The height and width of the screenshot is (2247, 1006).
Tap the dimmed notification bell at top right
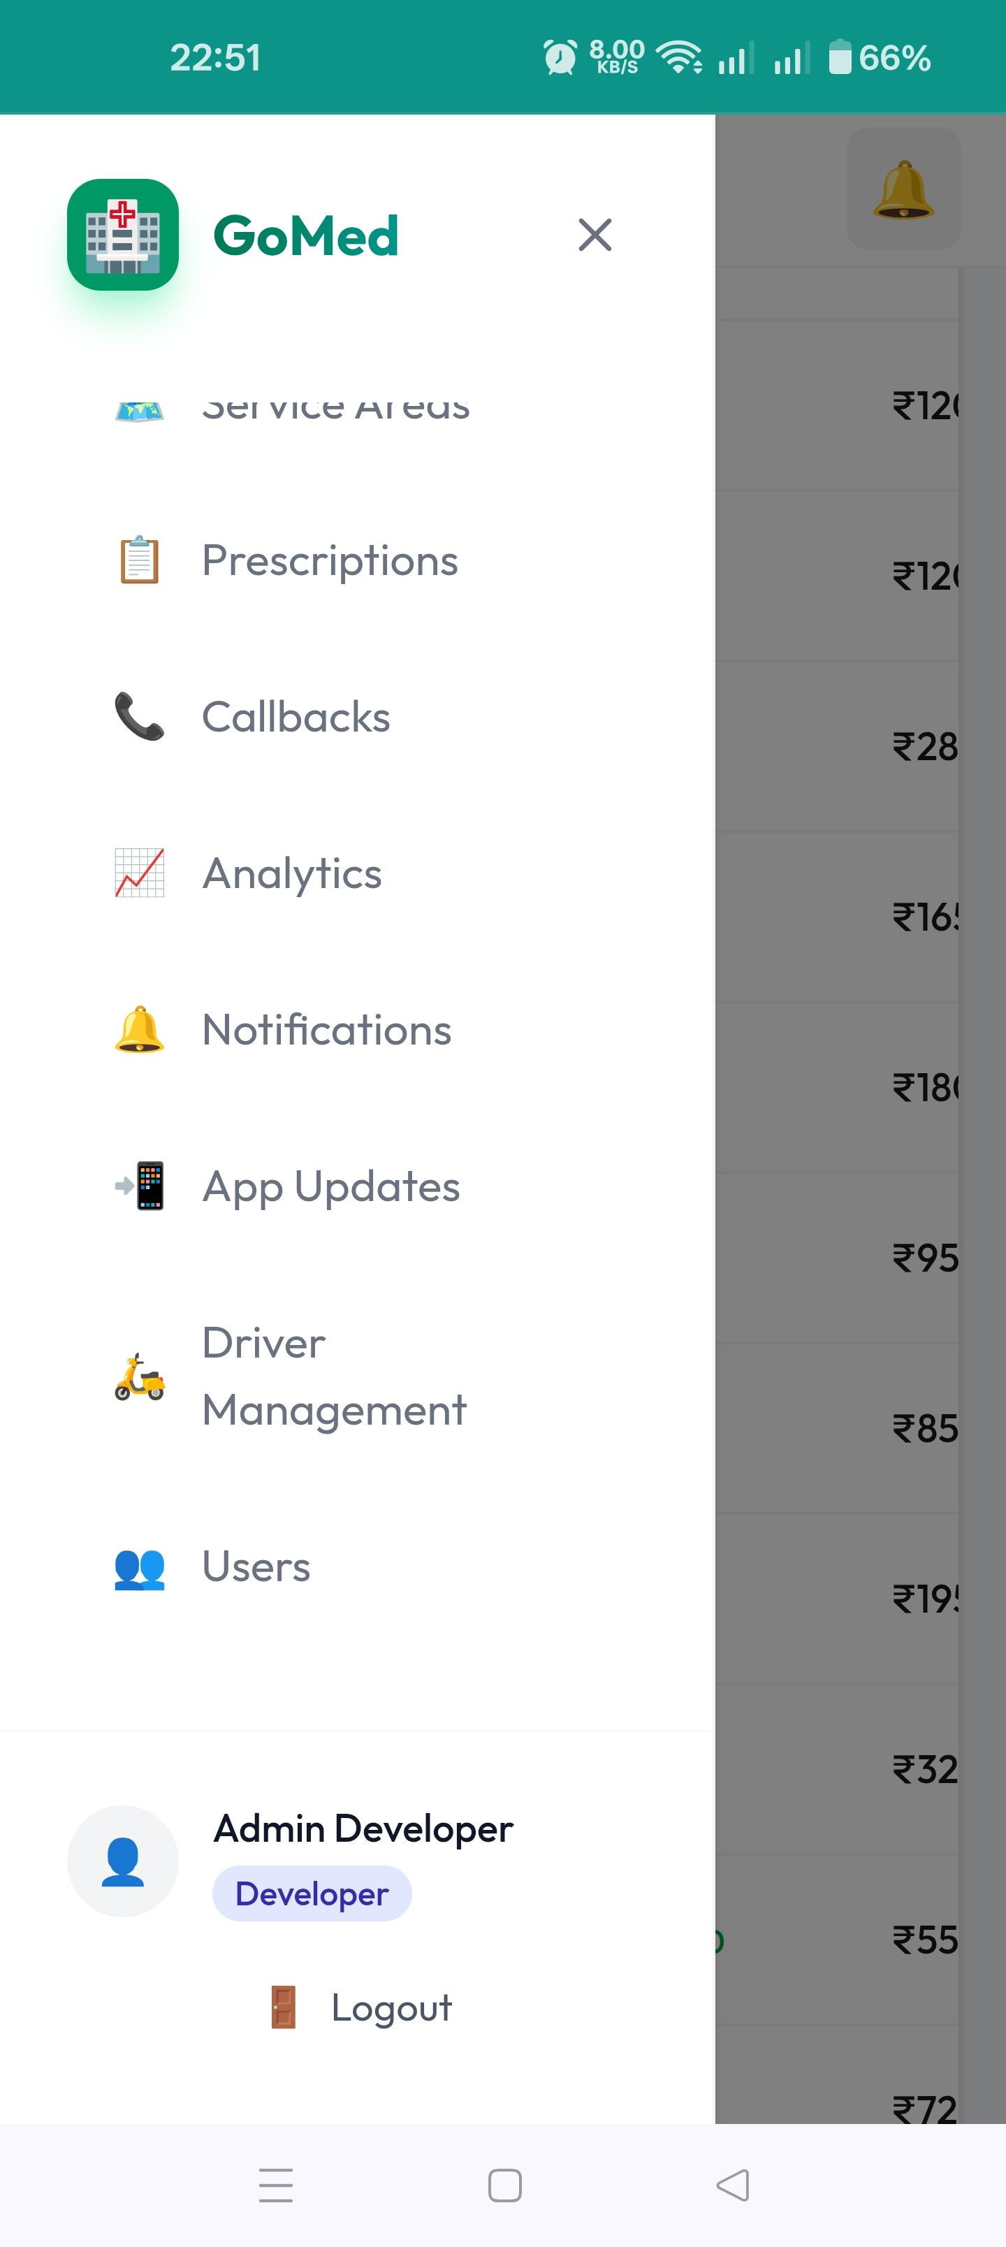(x=903, y=189)
